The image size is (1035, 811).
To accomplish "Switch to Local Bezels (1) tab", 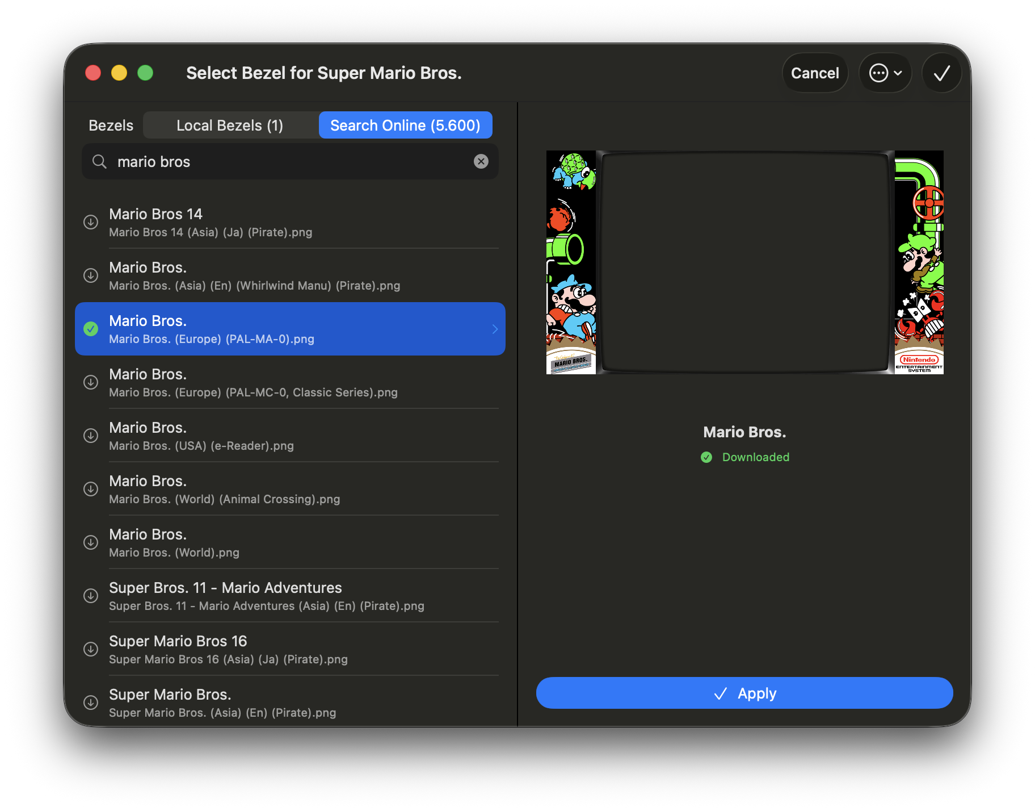I will click(230, 125).
